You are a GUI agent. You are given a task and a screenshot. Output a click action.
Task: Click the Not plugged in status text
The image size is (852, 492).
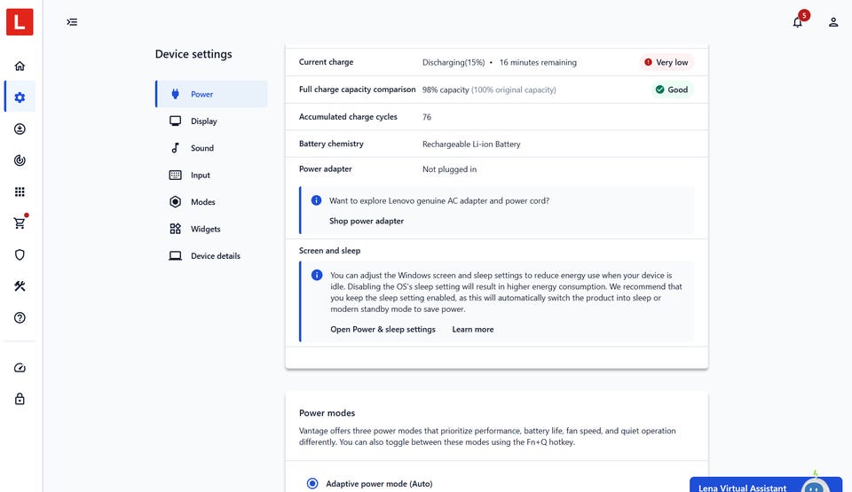pos(449,169)
